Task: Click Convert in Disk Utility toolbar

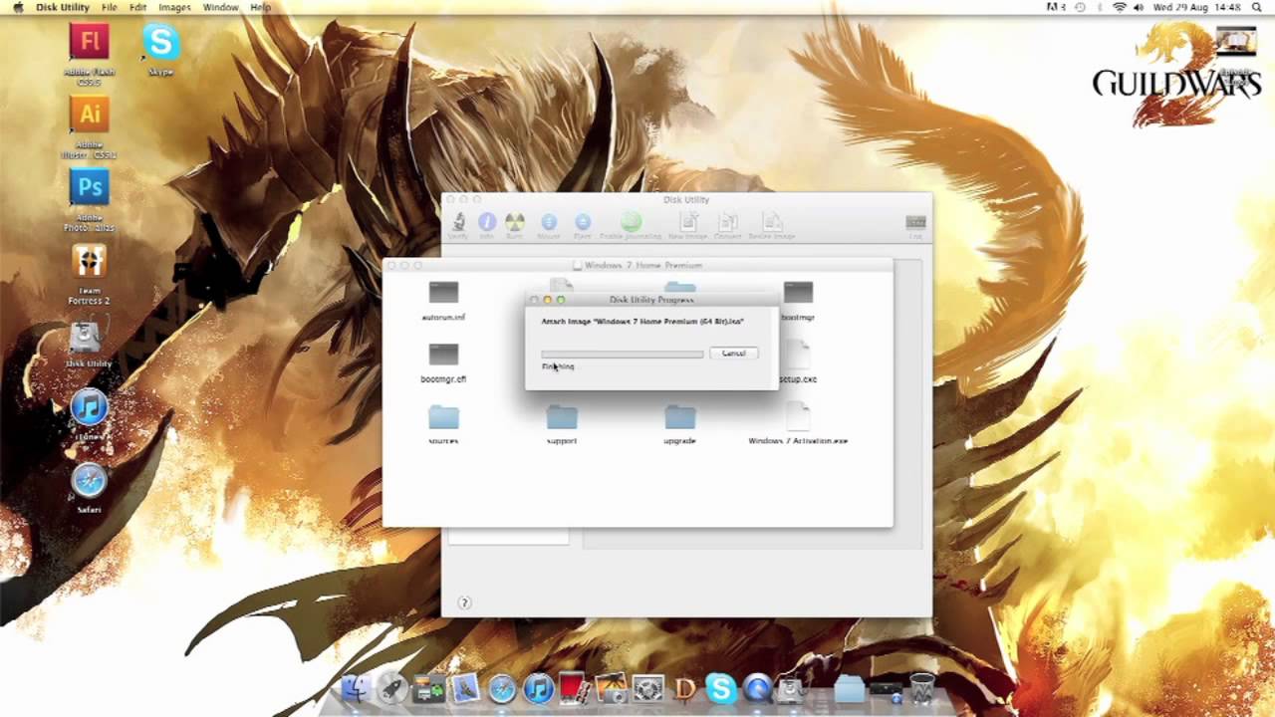Action: [x=727, y=223]
